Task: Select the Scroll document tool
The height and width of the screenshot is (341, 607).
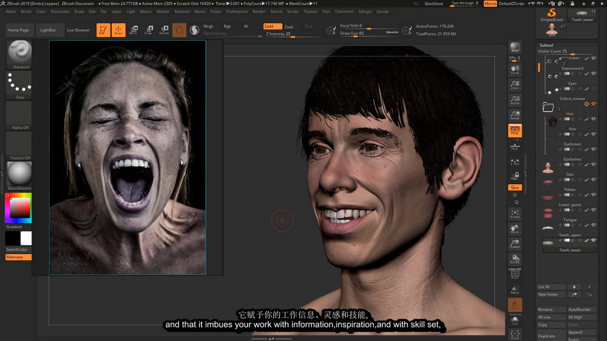Action: [x=515, y=70]
